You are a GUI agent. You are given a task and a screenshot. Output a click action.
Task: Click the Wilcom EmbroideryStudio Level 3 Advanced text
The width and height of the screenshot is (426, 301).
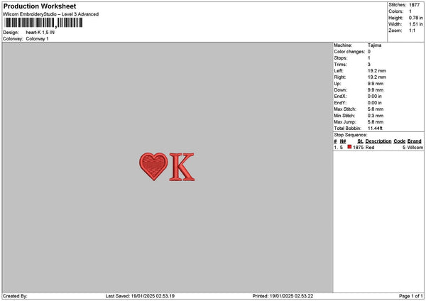click(x=51, y=14)
